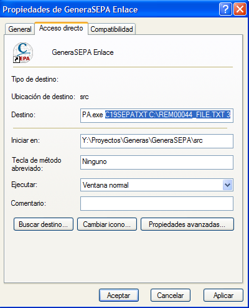Select the Acceso directo tab
This screenshot has height=308, width=249.
coord(61,28)
